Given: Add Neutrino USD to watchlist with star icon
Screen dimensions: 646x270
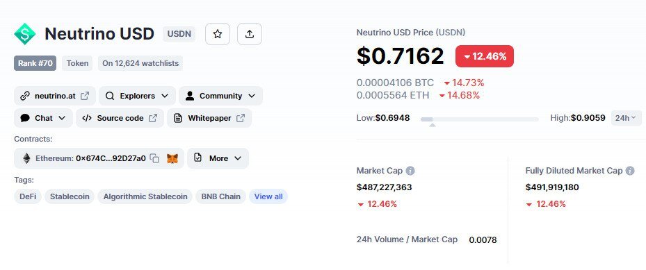Looking at the screenshot, I should coord(218,34).
